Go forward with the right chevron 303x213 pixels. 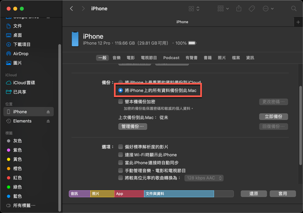[x=83, y=9]
